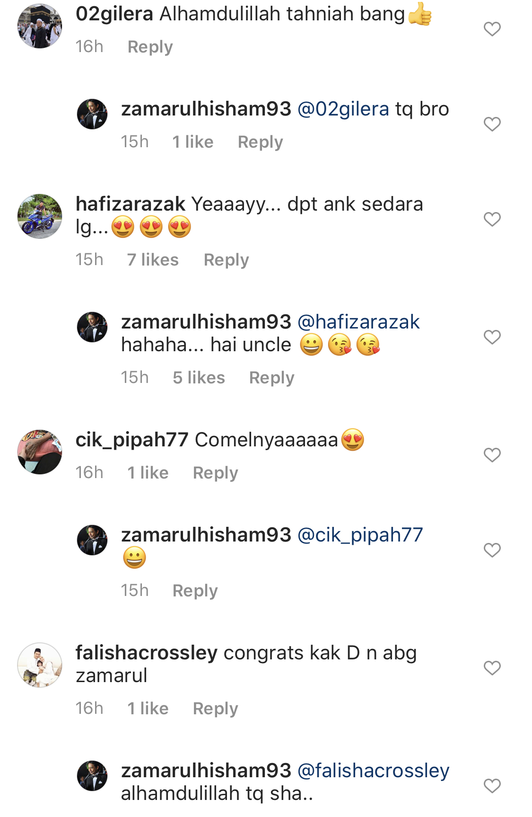Tap heart on falishacrossley's congrats comment
532x817 pixels.
492,668
